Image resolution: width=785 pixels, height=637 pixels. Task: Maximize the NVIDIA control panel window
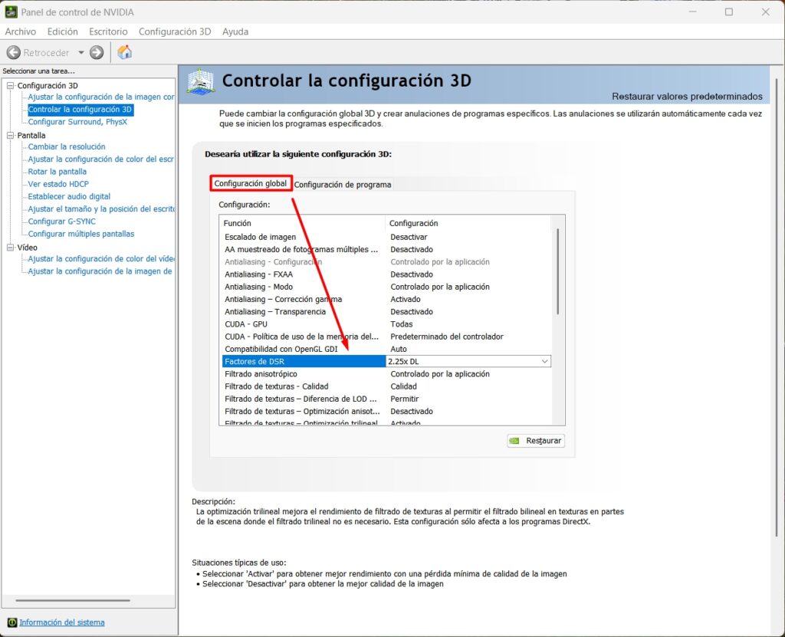(729, 11)
